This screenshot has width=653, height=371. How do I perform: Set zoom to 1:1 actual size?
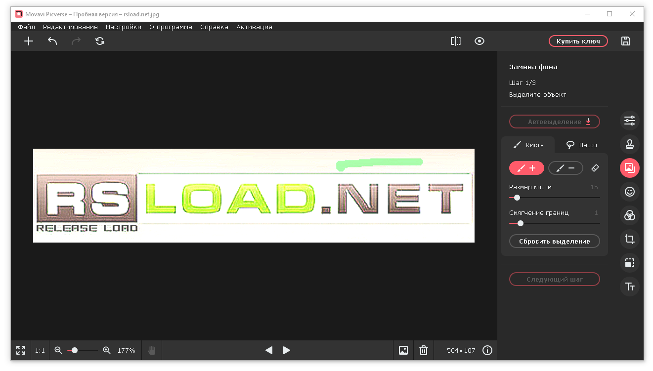40,351
